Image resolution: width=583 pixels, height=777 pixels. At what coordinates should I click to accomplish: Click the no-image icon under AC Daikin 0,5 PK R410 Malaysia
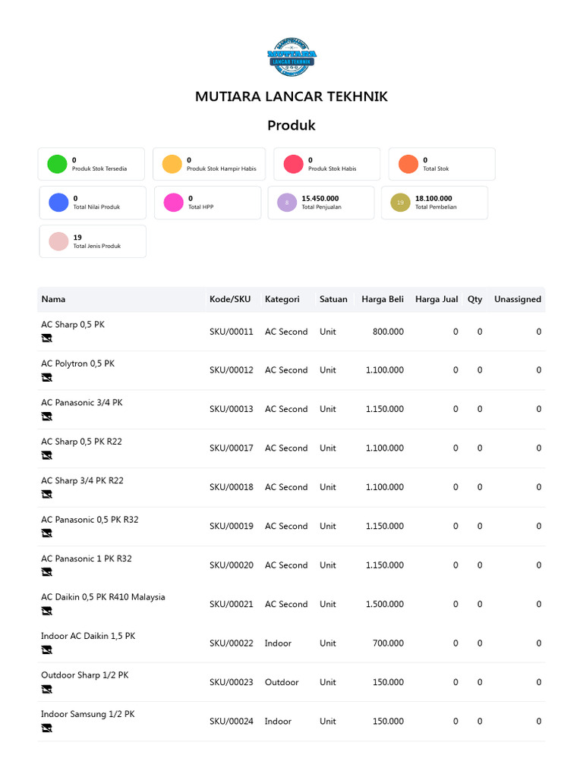pos(46,611)
